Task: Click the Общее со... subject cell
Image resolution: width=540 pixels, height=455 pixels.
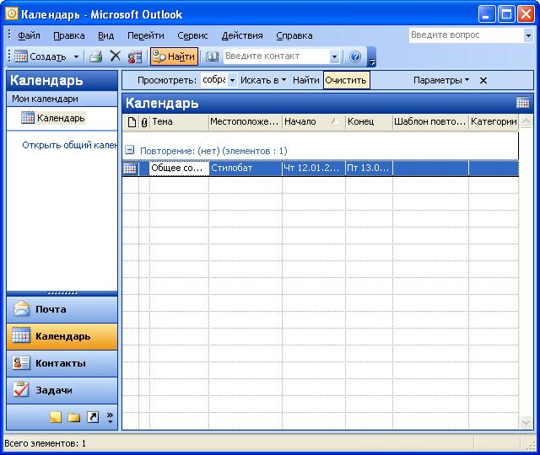Action: click(179, 169)
